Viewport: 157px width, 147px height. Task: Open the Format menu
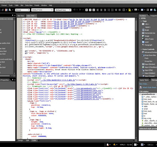click(x=4, y=5)
